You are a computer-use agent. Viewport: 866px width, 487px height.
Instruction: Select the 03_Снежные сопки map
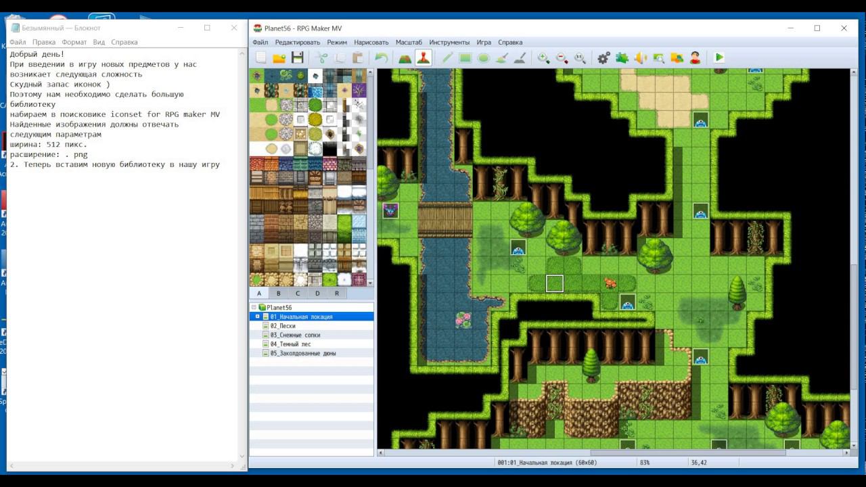(x=295, y=335)
